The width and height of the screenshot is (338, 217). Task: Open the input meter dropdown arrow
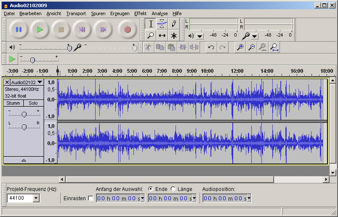(x=254, y=36)
